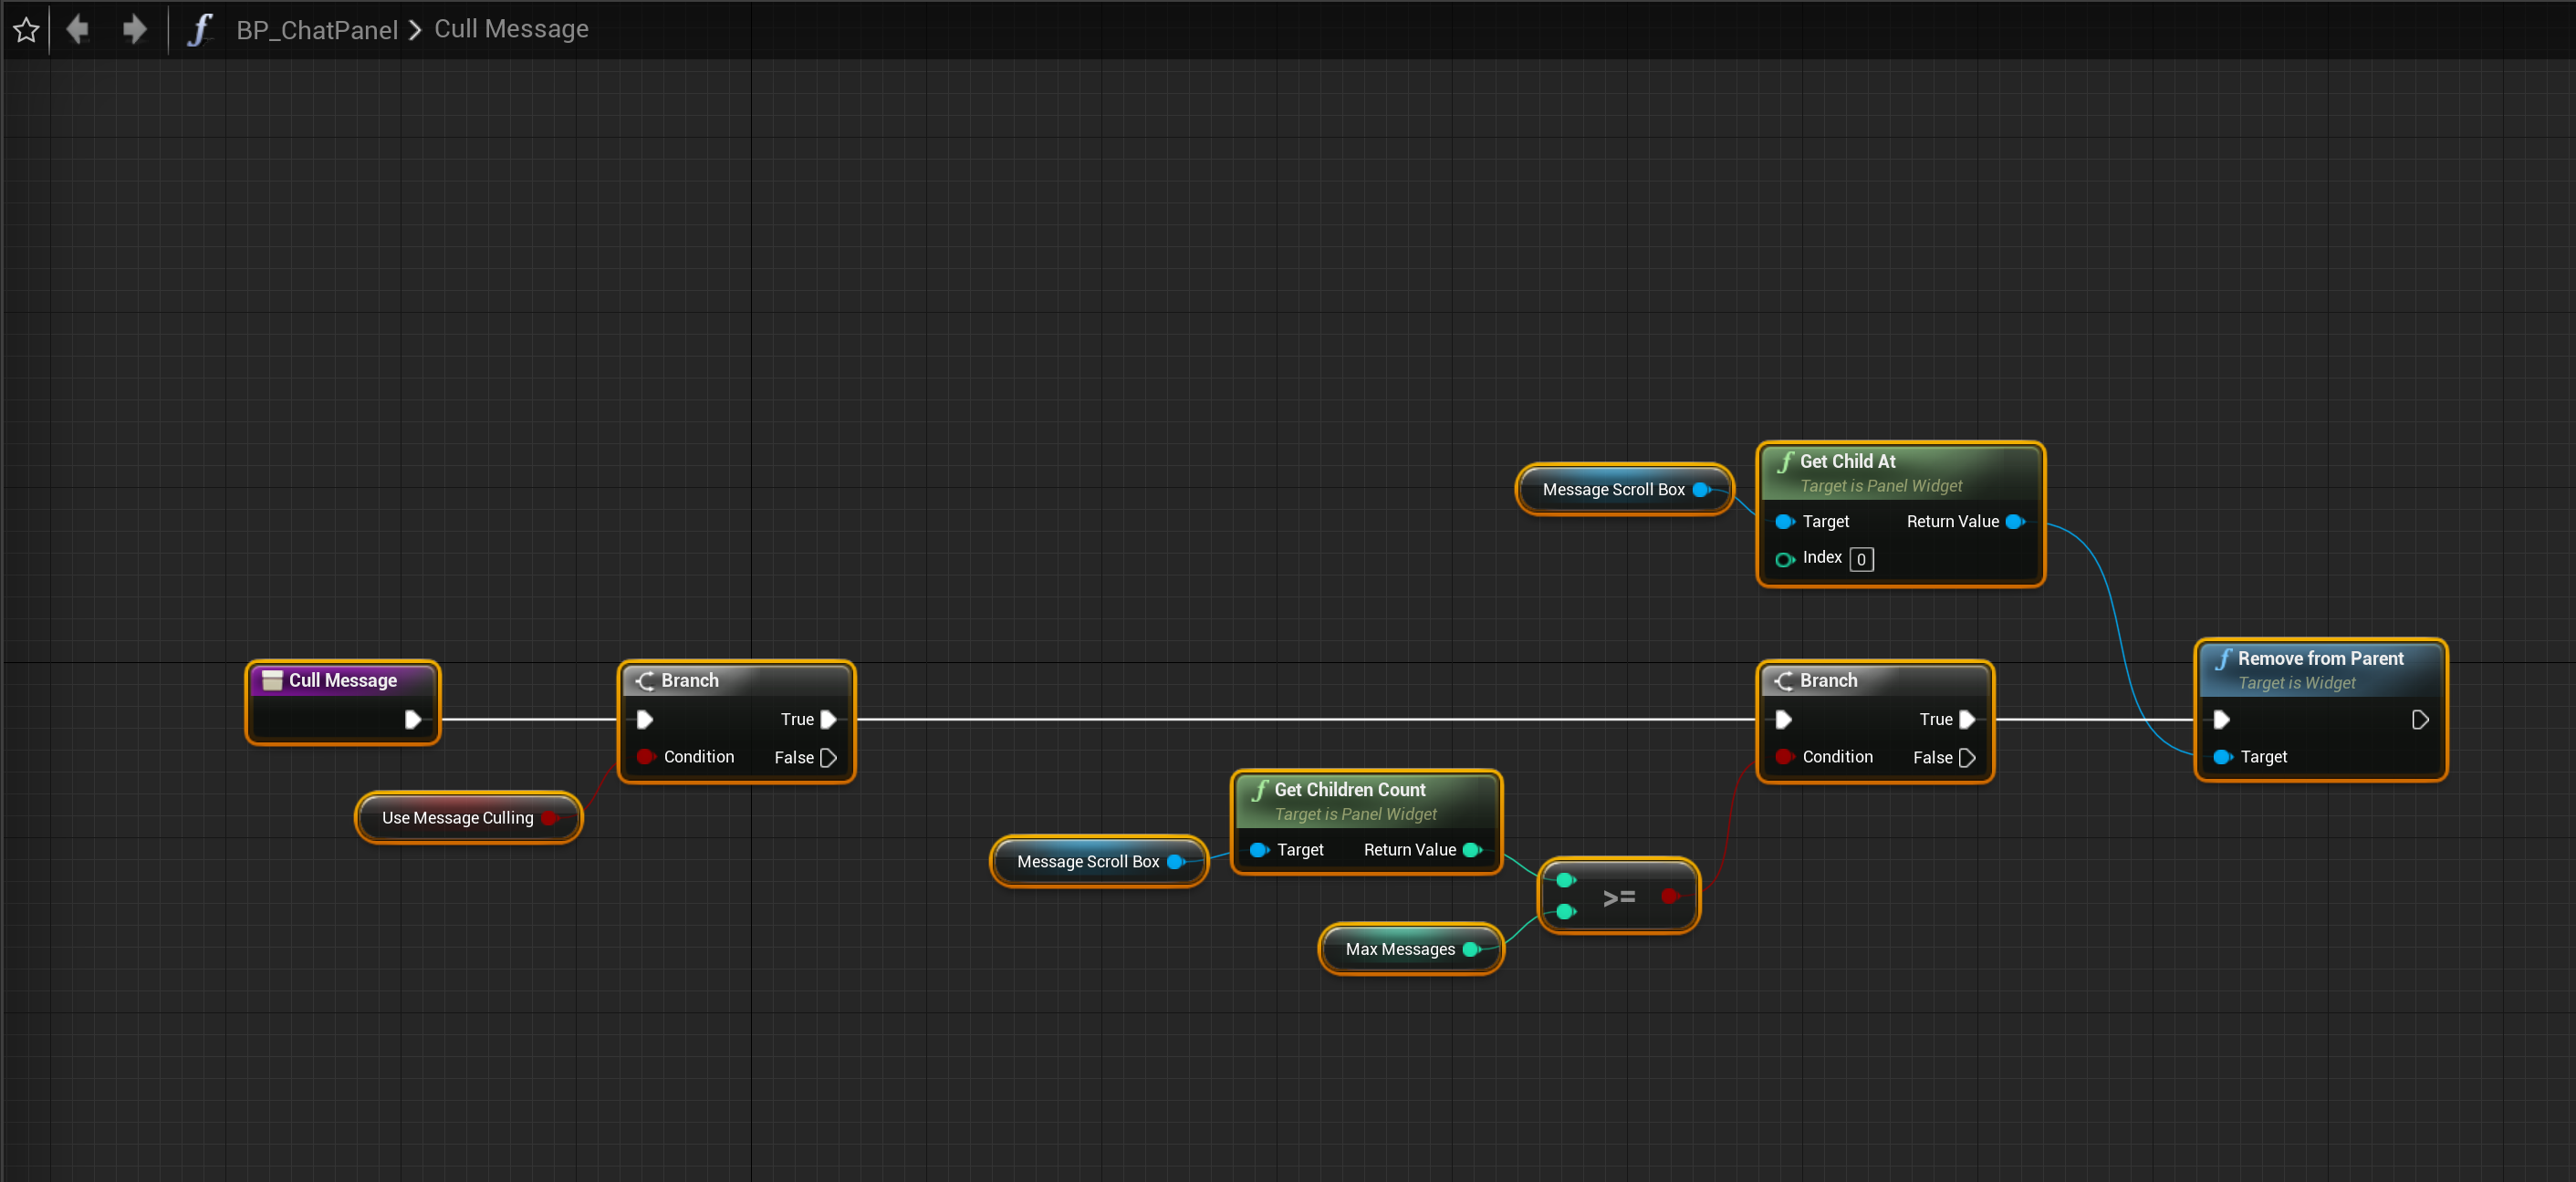Click the breadcrumb chevron after BP_ChatPanel
The width and height of the screenshot is (2576, 1182).
tap(416, 30)
